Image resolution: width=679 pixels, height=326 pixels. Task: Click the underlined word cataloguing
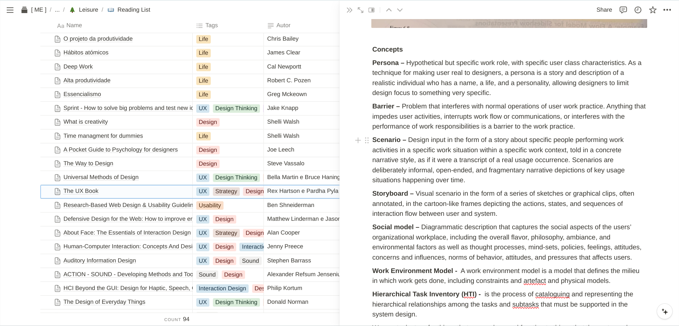[552, 294]
